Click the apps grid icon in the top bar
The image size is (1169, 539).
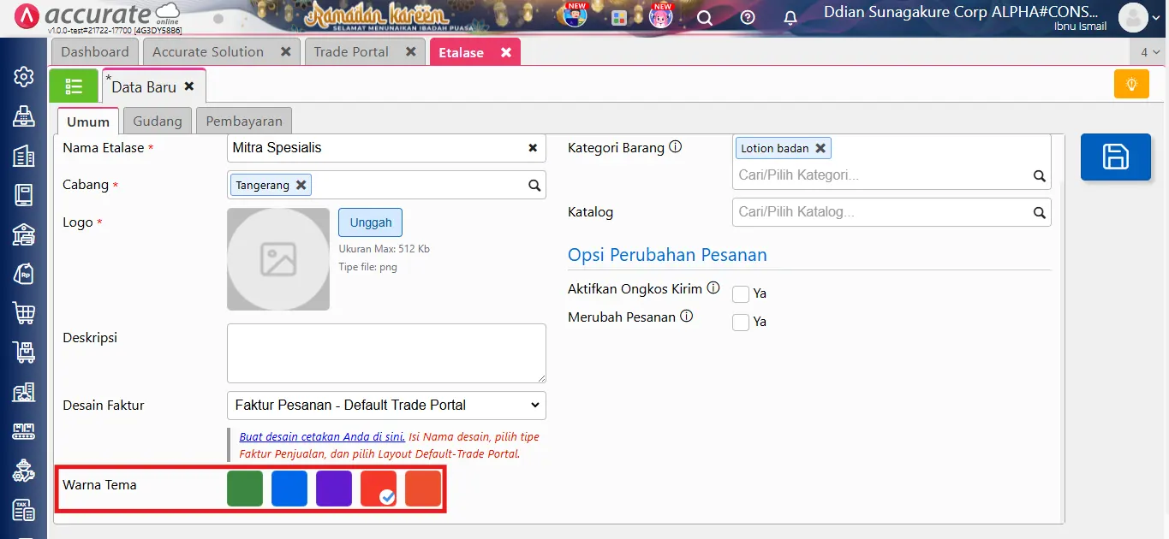(x=618, y=17)
